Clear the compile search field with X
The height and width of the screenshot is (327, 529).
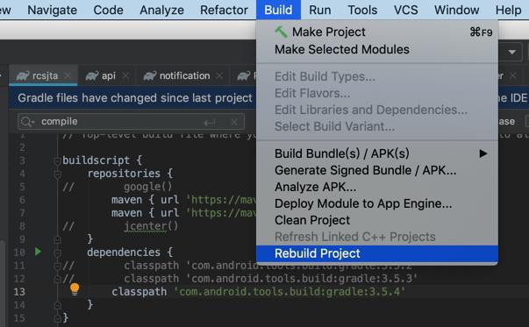tap(234, 122)
